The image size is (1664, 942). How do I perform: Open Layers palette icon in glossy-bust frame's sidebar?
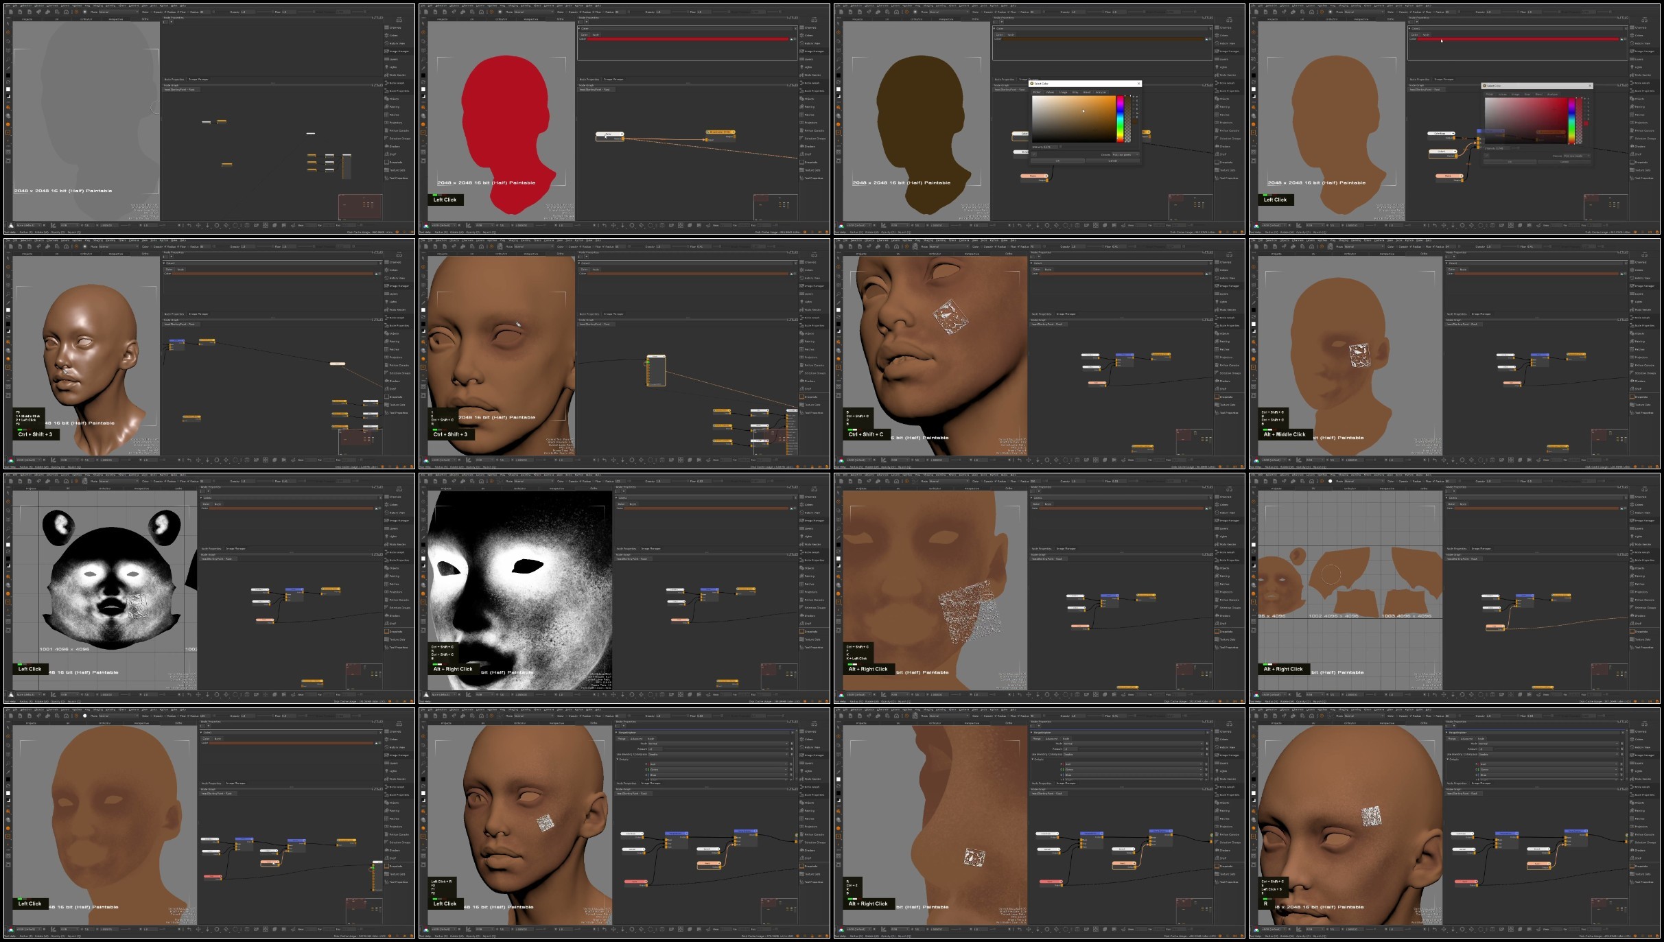(386, 294)
